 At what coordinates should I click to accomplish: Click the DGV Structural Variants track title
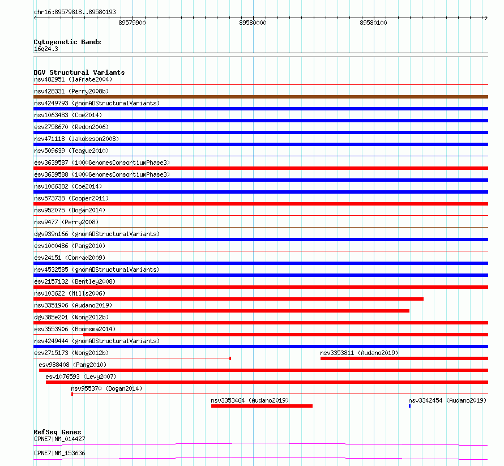(79, 72)
